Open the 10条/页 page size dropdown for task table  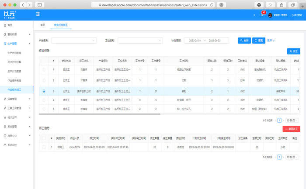tap(293, 120)
